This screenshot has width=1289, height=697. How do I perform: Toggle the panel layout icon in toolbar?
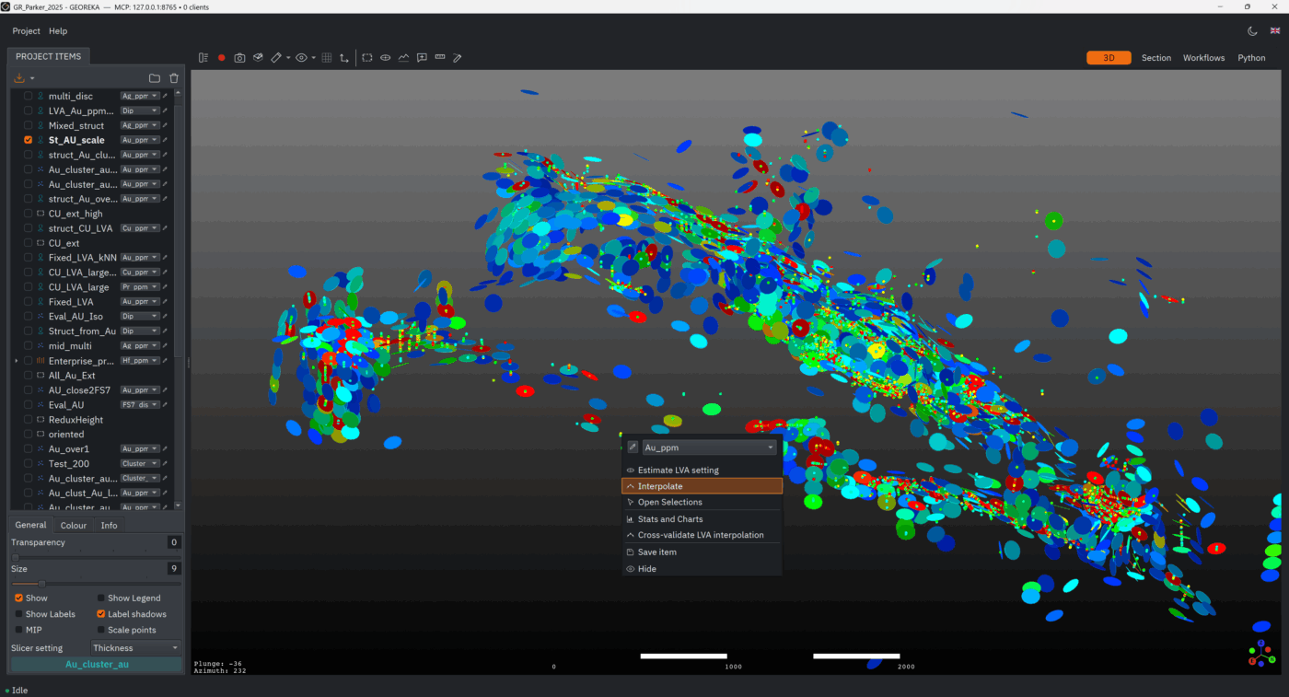point(203,58)
